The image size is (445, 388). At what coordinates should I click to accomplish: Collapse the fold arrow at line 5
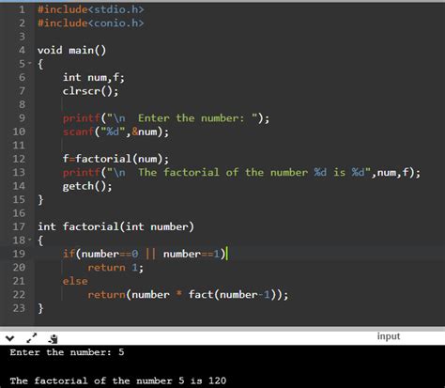[x=30, y=63]
